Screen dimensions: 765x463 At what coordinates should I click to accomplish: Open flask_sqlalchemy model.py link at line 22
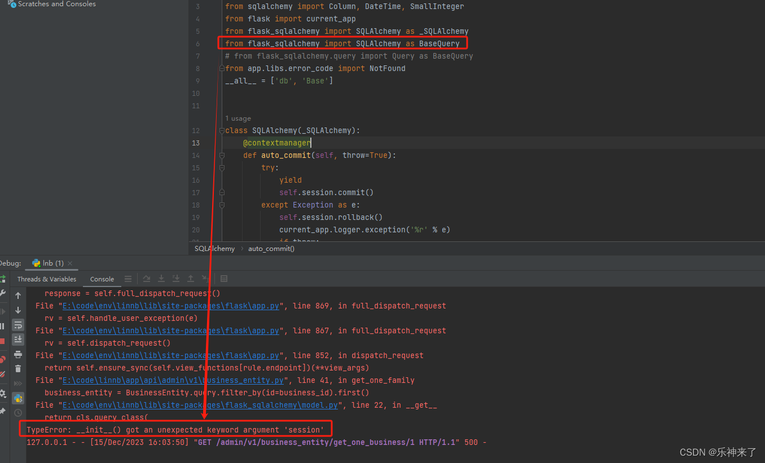tap(200, 405)
